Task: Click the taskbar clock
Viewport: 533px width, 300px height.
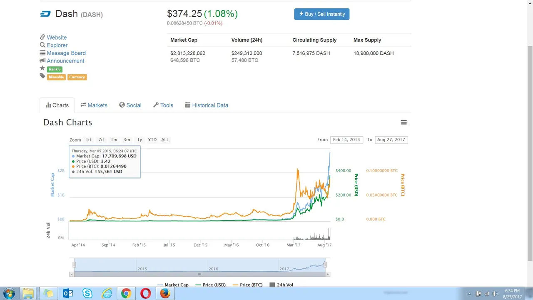Action: (x=512, y=294)
